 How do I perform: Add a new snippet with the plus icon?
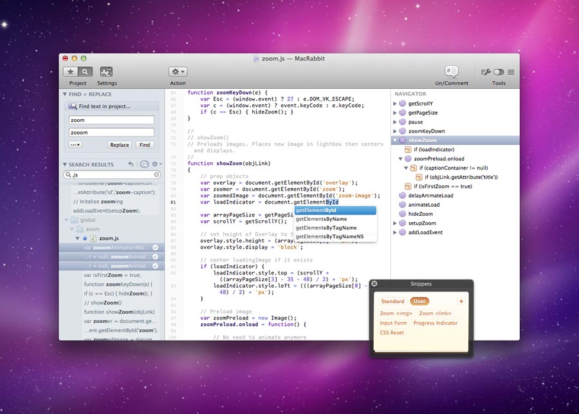point(461,301)
